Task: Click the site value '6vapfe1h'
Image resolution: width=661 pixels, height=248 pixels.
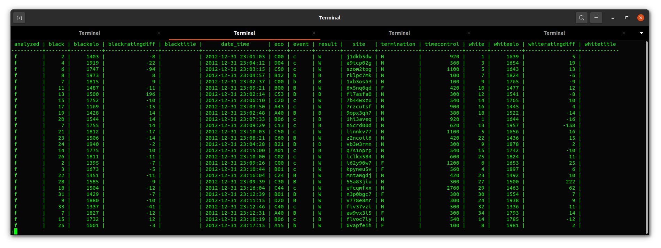Action: (x=359, y=225)
